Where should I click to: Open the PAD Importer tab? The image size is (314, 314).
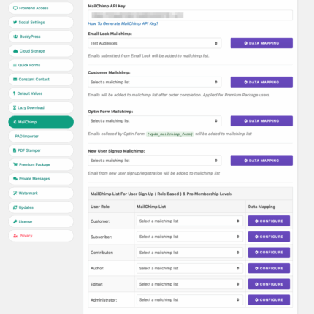(41, 137)
